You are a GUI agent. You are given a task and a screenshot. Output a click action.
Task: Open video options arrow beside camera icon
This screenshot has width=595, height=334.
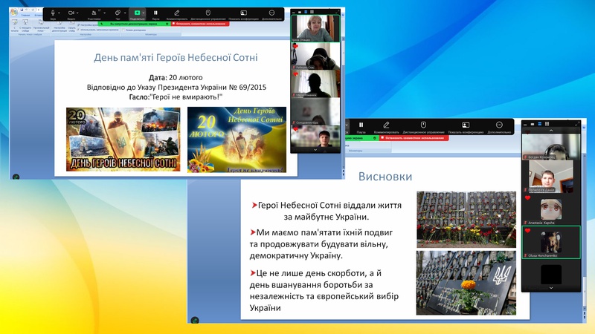[77, 13]
